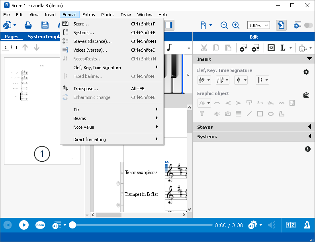
Task: Click the page number field
Action: click(6, 47)
